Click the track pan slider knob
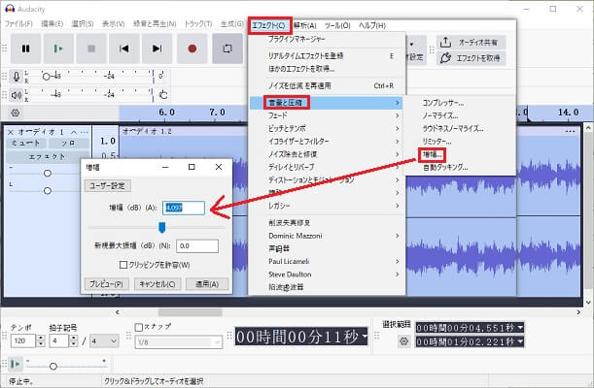594x388 pixels. coord(48,191)
